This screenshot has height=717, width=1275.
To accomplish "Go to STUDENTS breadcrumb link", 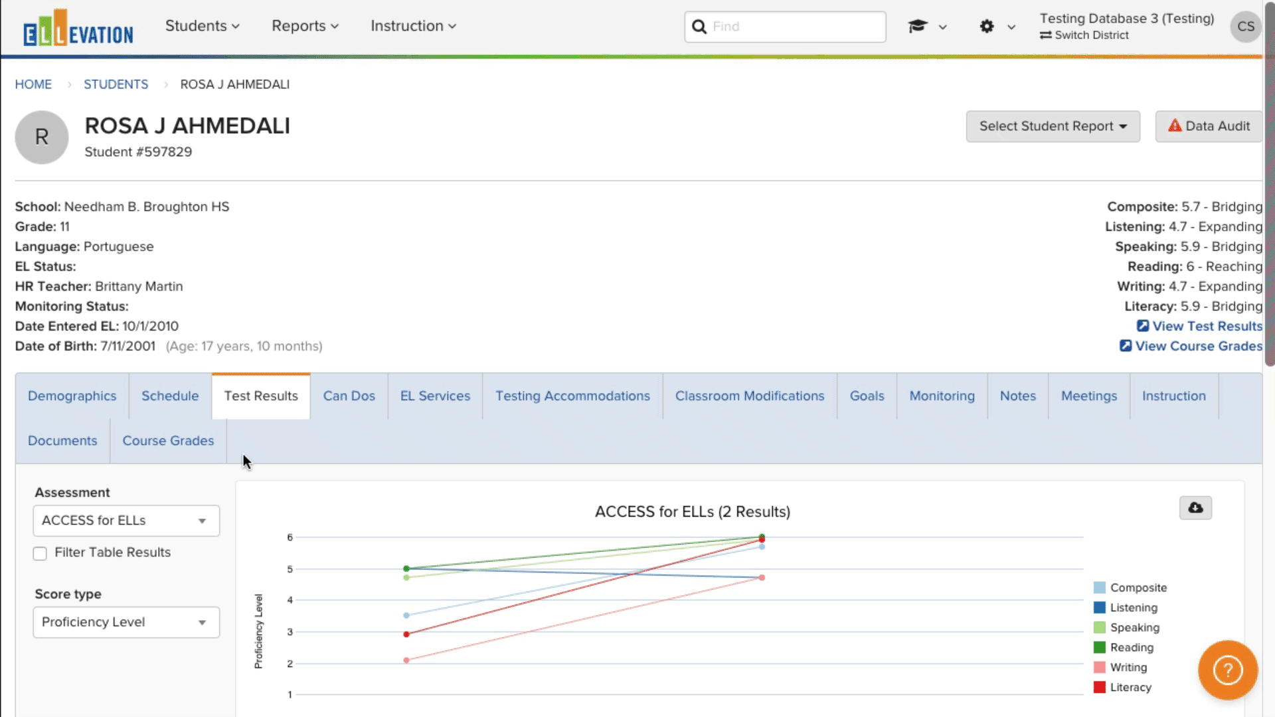I will [116, 84].
